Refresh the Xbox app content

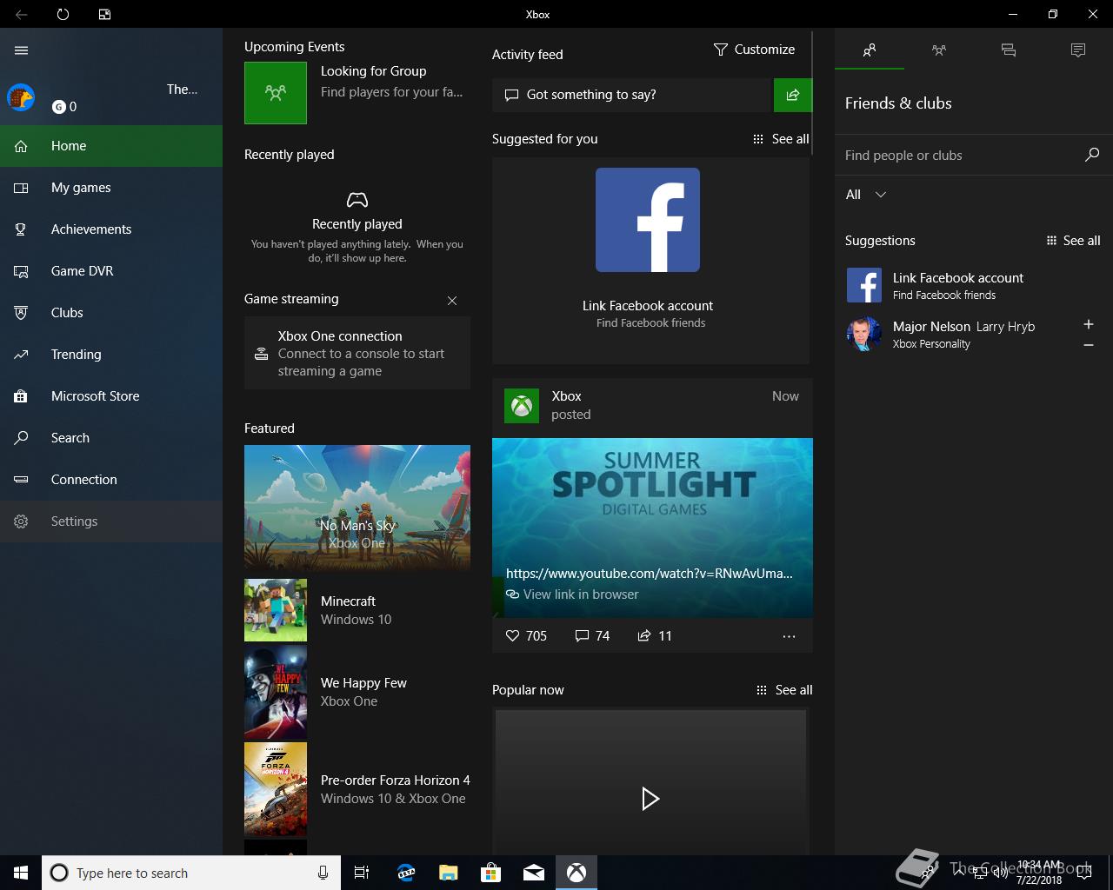(x=63, y=14)
